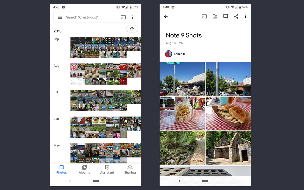Open the Assistant tab

tap(107, 170)
